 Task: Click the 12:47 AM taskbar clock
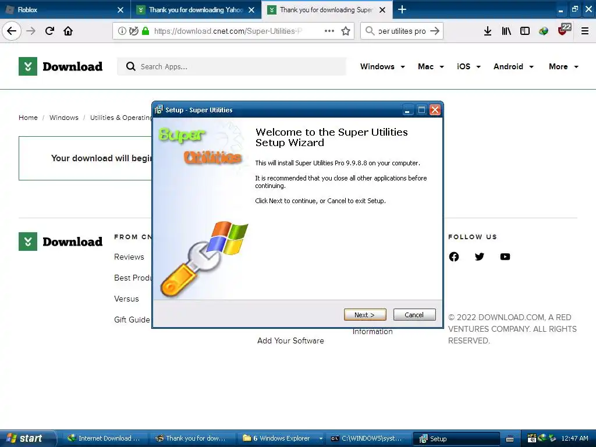tap(574, 438)
